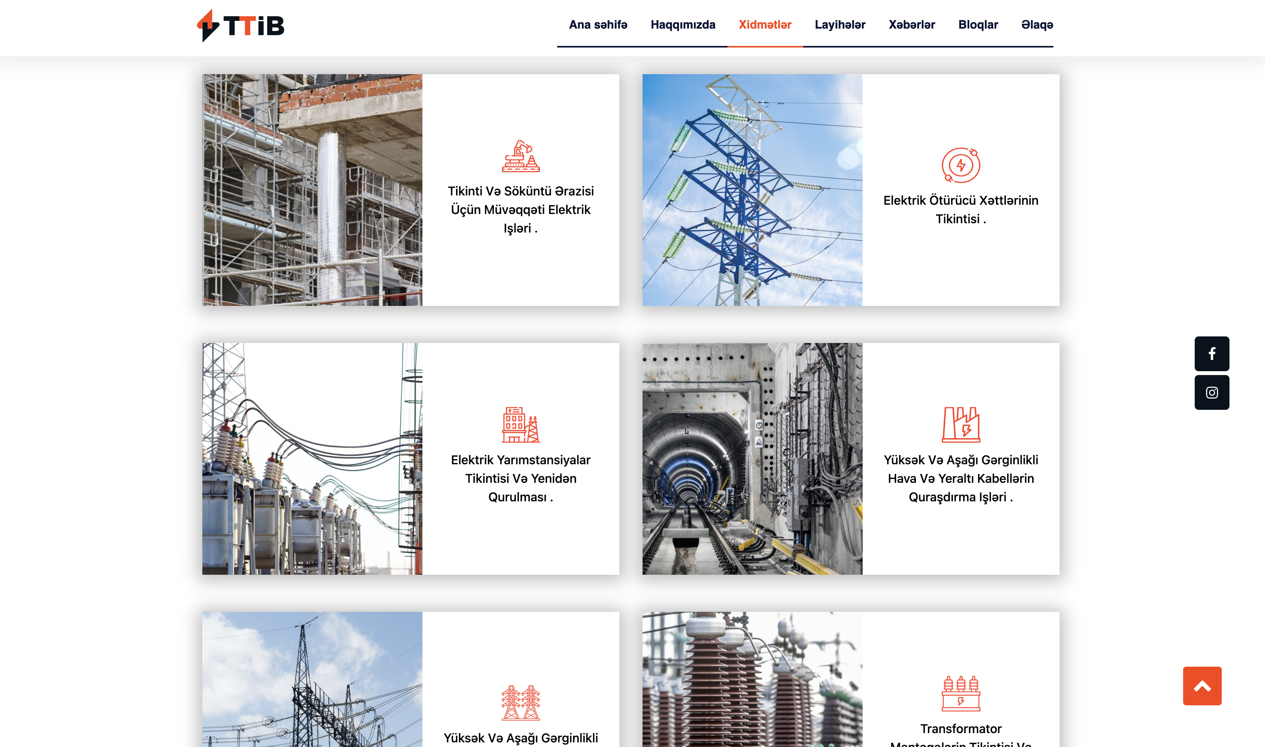This screenshot has width=1265, height=747.
Task: Open Elektrik Yarımstansiyalar Tikintisi service link
Action: tap(520, 478)
